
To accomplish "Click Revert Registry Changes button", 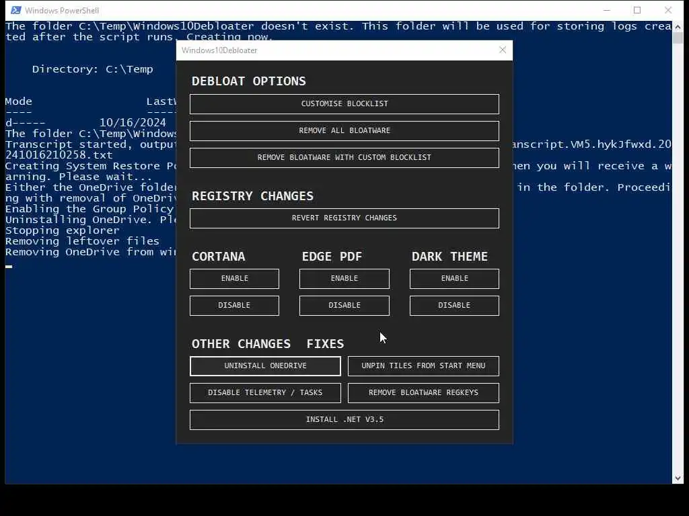I will (344, 218).
